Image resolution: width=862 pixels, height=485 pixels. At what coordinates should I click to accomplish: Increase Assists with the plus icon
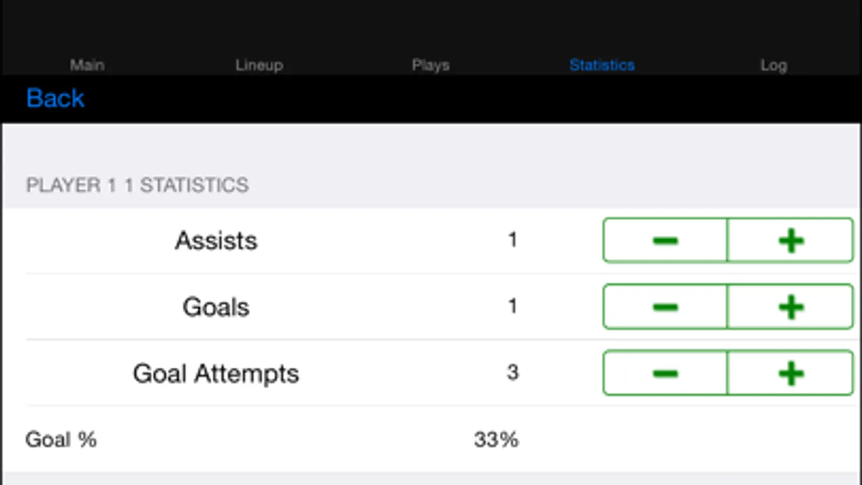pos(790,240)
